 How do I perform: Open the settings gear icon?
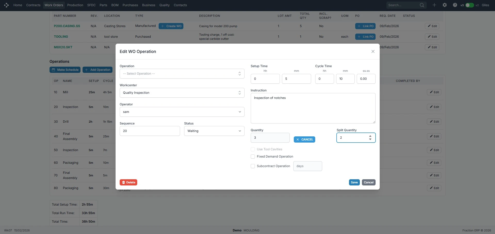pos(445,5)
